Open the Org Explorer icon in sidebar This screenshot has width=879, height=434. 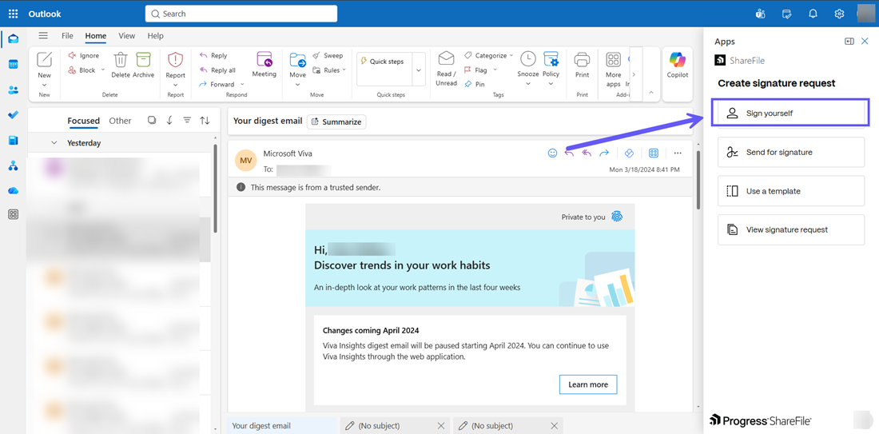tap(13, 165)
